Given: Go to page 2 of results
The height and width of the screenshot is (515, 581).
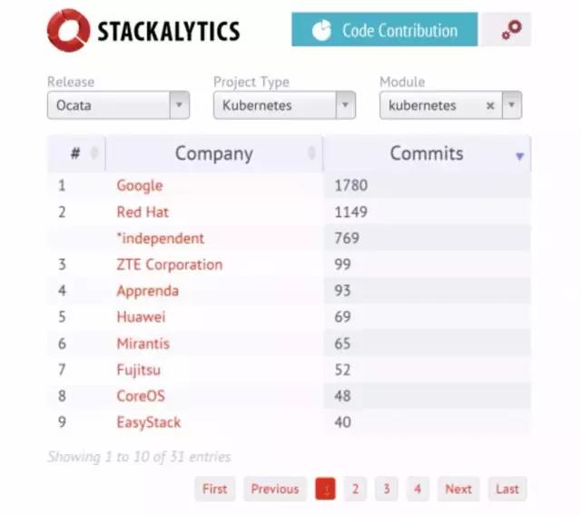Looking at the screenshot, I should [355, 489].
